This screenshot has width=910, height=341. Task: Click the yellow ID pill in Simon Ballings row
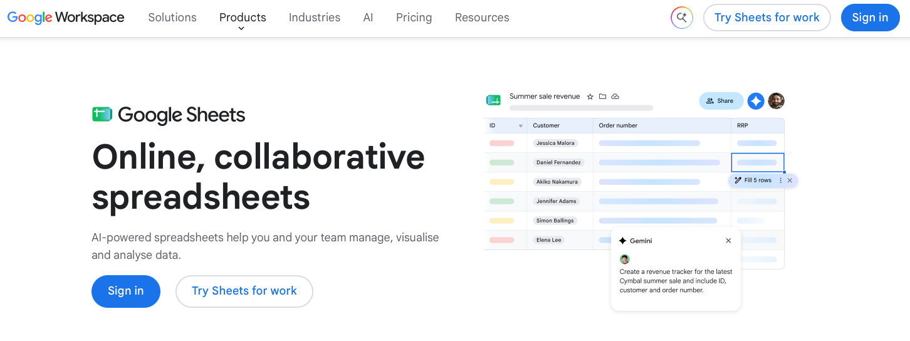click(x=501, y=221)
